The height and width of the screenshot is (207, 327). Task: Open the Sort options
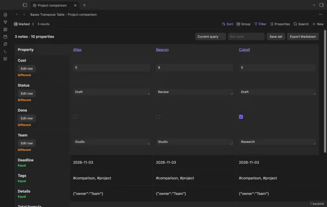click(227, 24)
